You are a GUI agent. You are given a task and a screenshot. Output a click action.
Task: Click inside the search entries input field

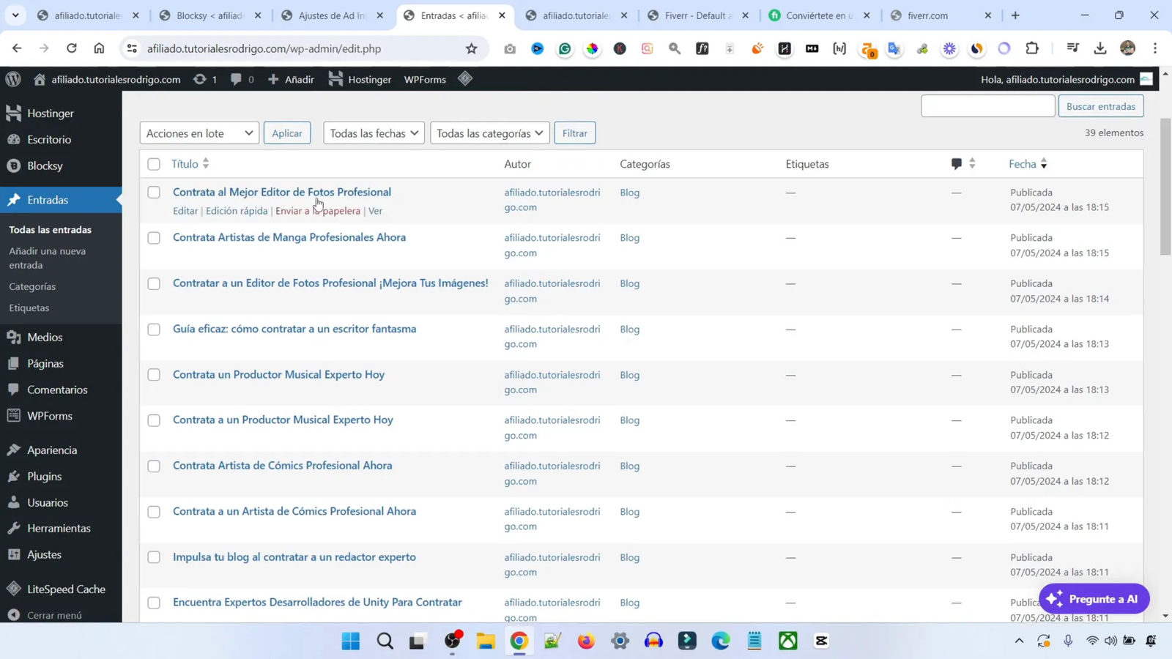coord(987,105)
